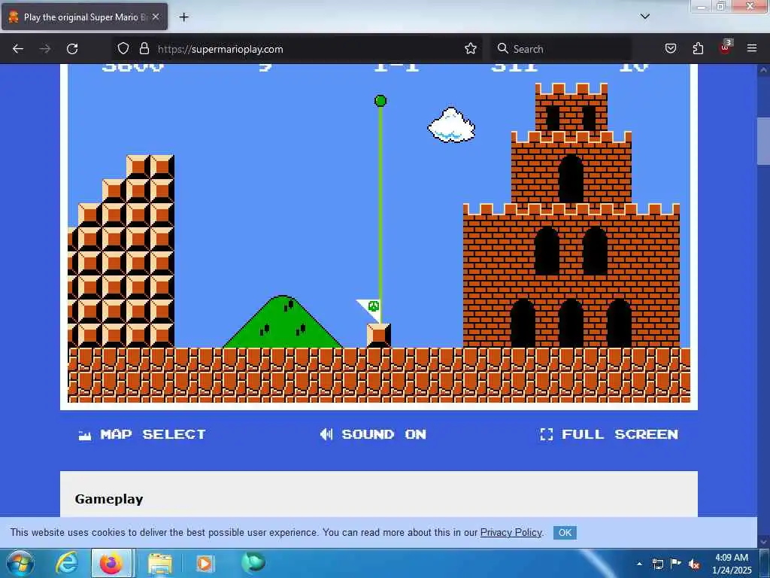Open muted volume speaker tray icon
770x578 pixels.
point(694,564)
